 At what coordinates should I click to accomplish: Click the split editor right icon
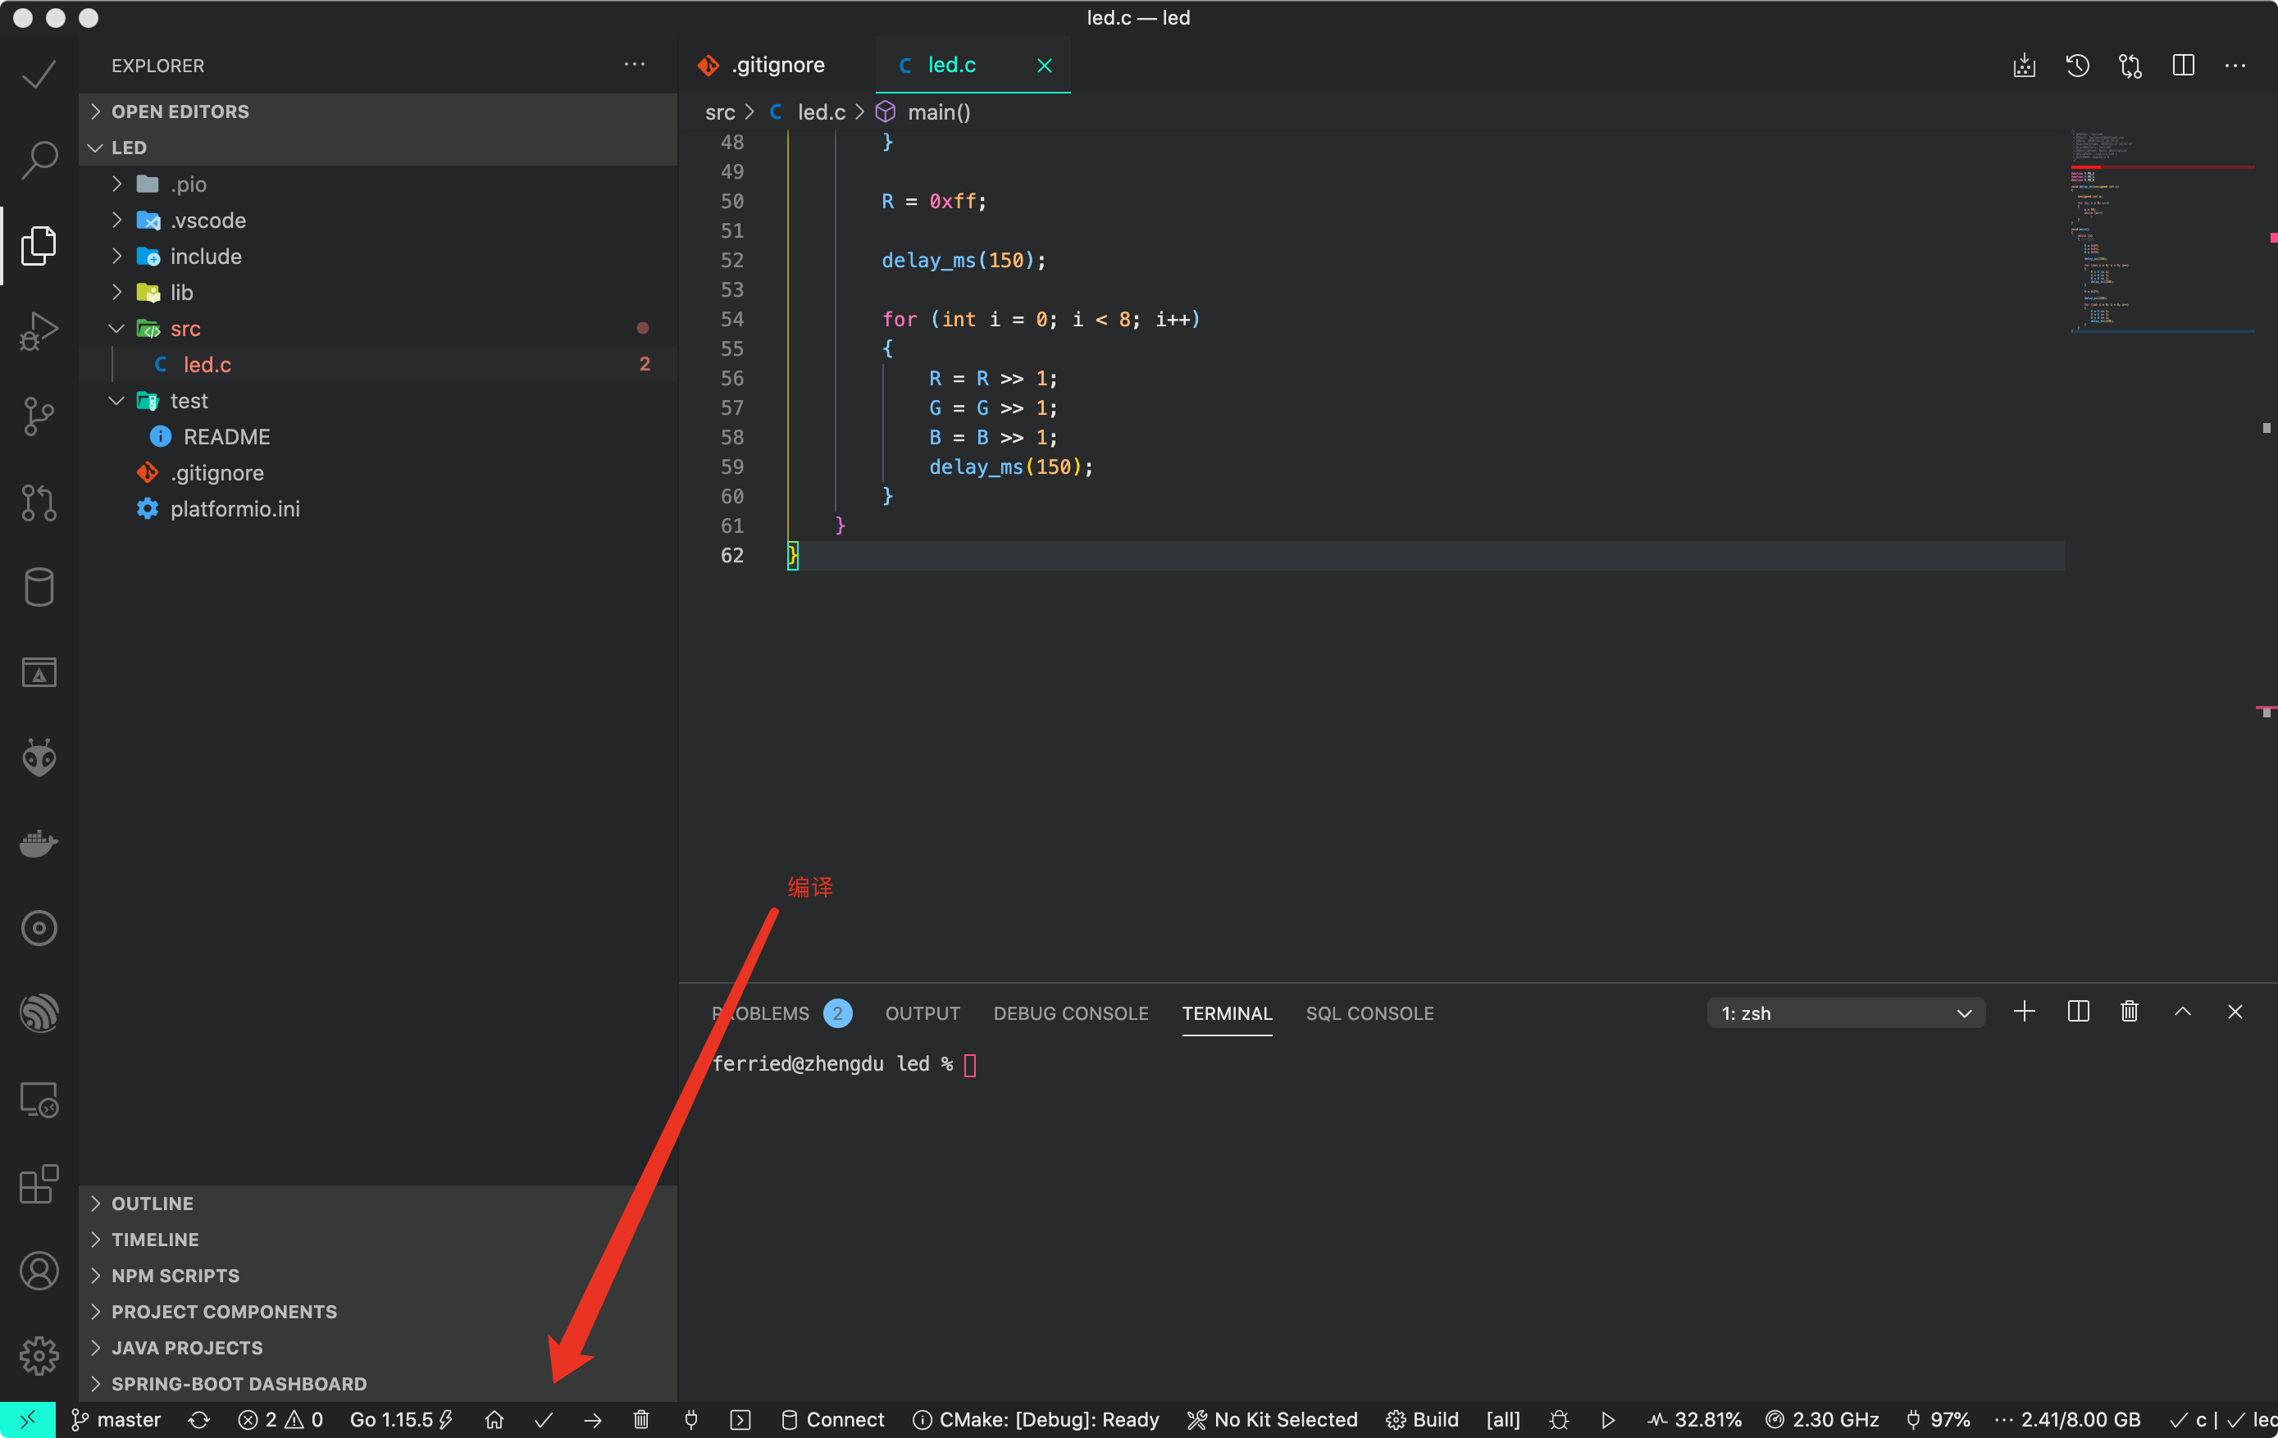2184,66
